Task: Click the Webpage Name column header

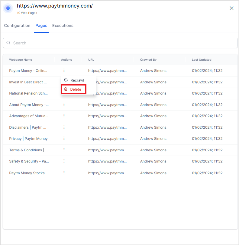Action: point(21,60)
